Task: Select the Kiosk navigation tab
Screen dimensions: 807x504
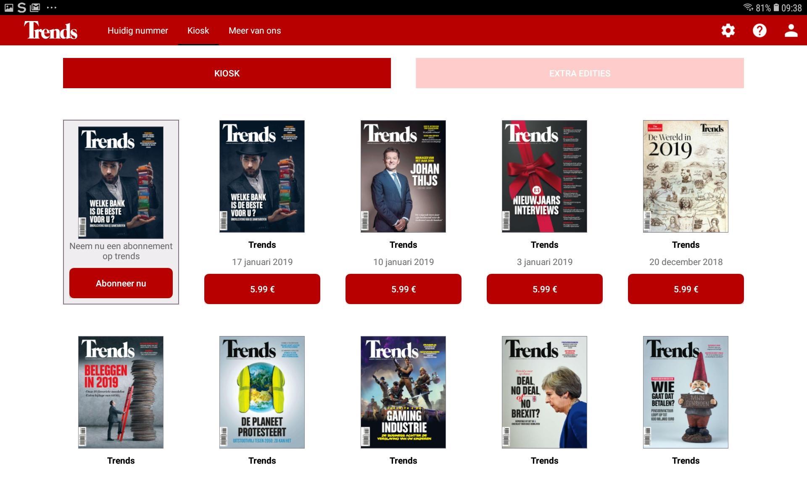Action: point(198,31)
